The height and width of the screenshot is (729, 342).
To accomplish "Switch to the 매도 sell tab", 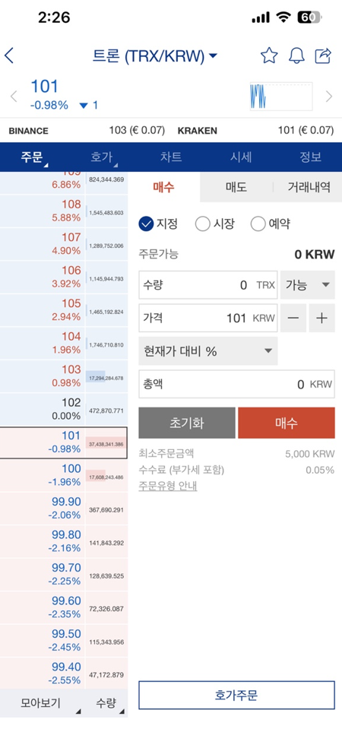I will pos(236,187).
